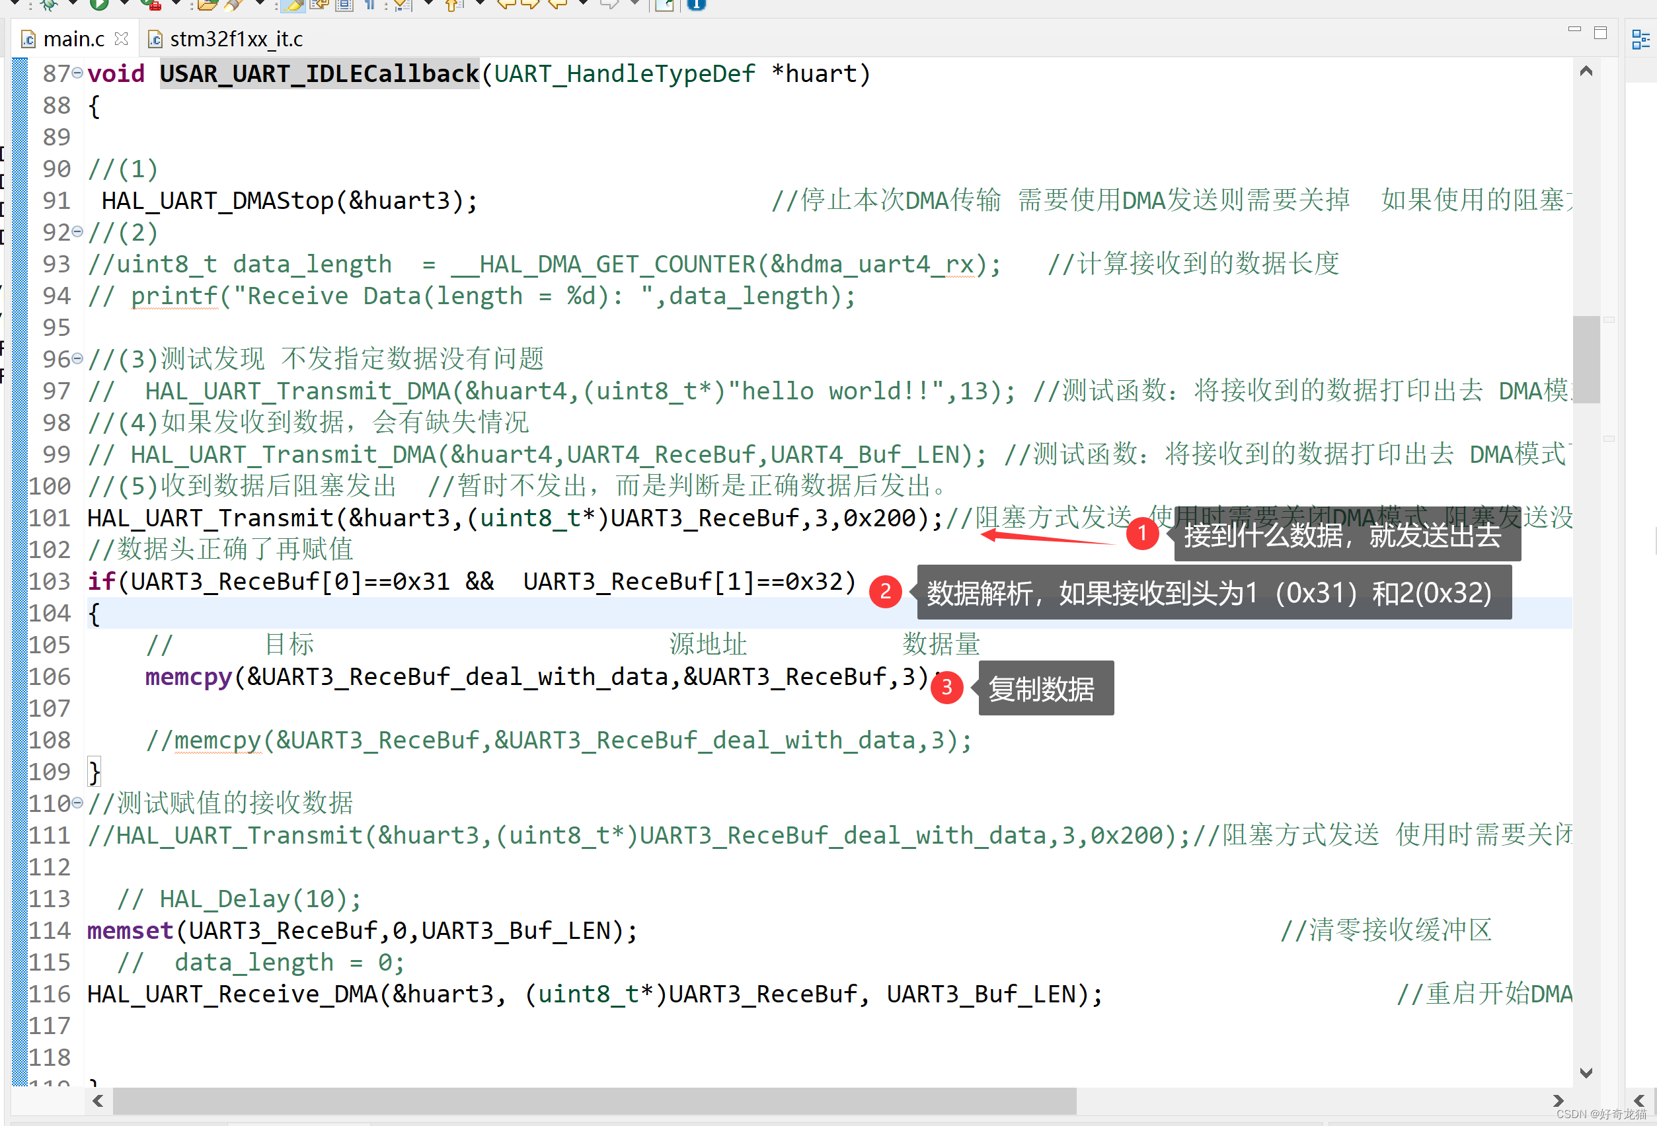Maximize the editor area
Image resolution: width=1657 pixels, height=1126 pixels.
[1601, 33]
